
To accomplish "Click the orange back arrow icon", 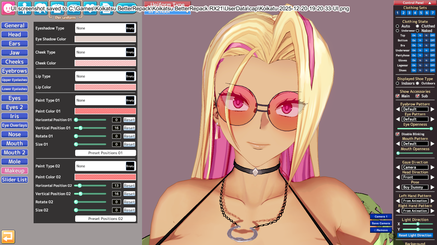I will click(8, 237).
